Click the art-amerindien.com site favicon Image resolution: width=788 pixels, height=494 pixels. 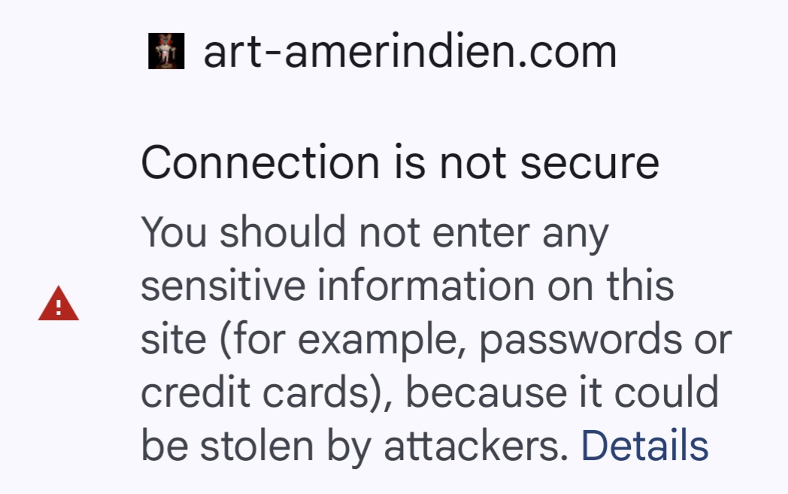point(166,53)
